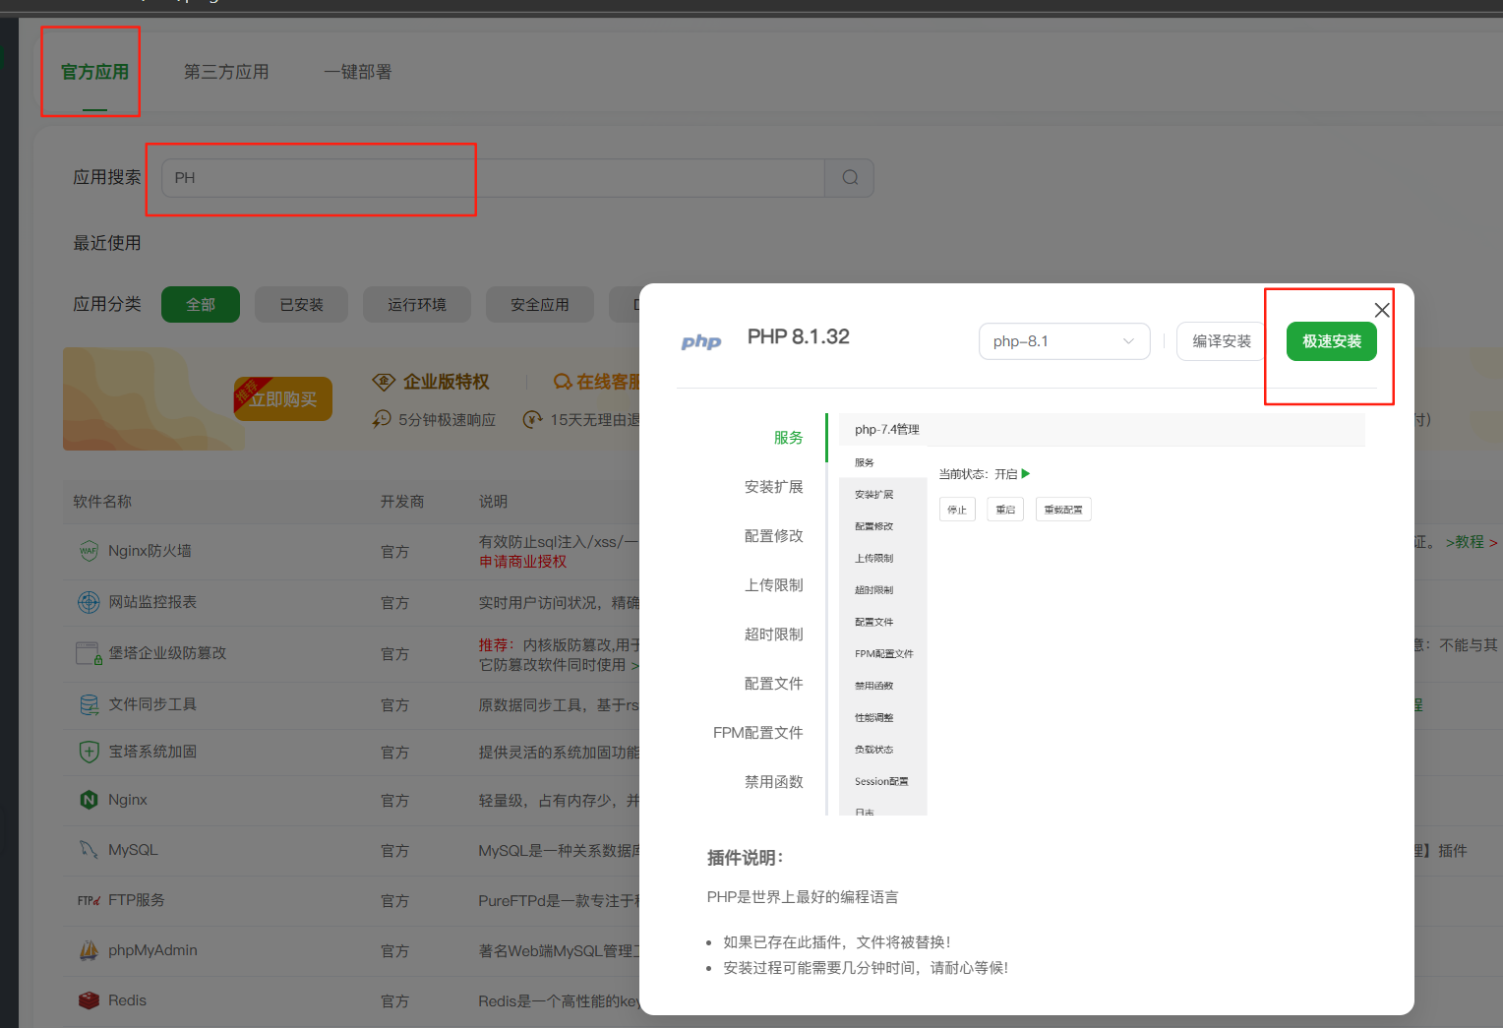Click the 宝塔系统加固 software name

pos(152,752)
